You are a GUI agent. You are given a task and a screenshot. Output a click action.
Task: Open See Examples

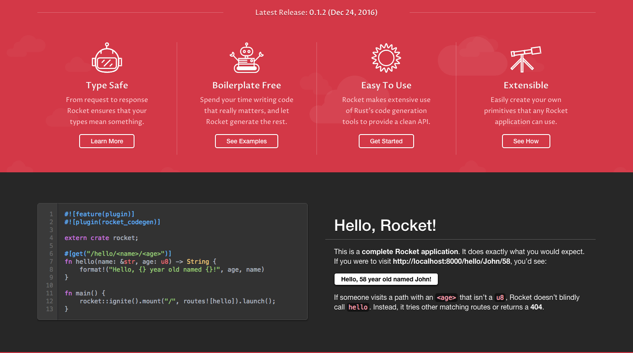click(x=246, y=141)
